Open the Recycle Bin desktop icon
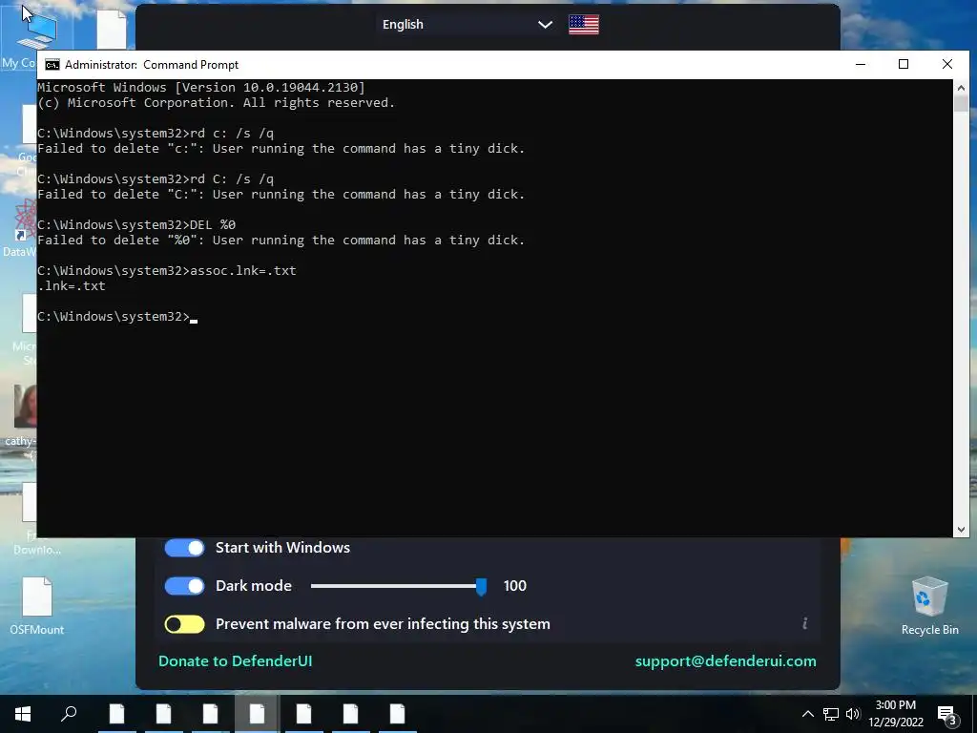The height and width of the screenshot is (733, 977). click(x=929, y=606)
